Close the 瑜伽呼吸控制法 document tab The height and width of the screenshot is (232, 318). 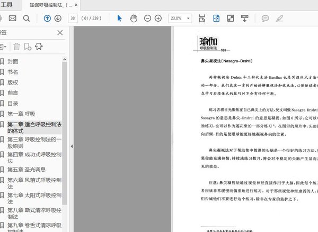(x=76, y=5)
